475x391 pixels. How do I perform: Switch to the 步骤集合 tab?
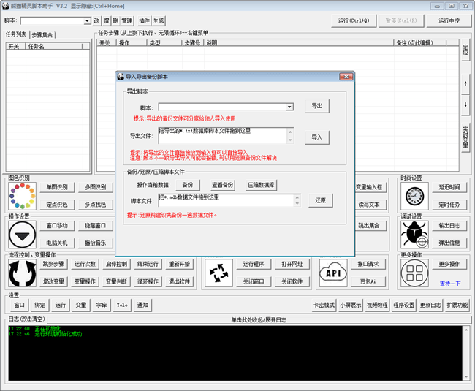(42, 34)
